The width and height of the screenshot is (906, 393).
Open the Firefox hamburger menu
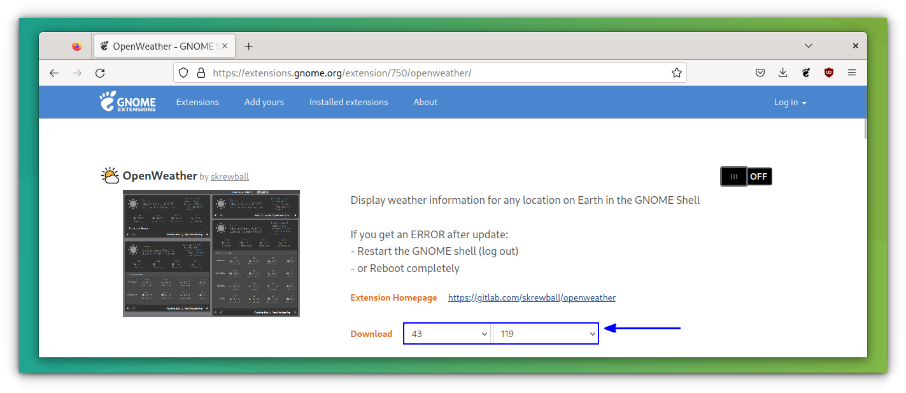(x=852, y=73)
